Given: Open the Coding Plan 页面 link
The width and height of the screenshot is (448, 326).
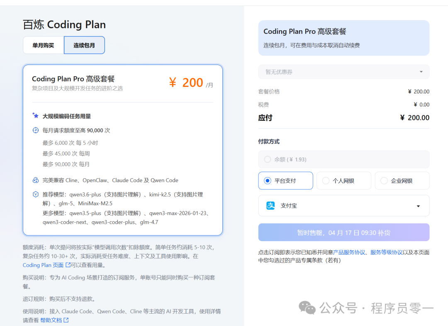Looking at the screenshot, I should coord(43,265).
